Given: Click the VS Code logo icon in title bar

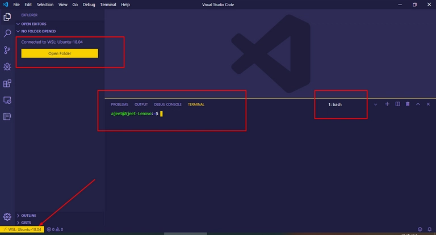Looking at the screenshot, I should [5, 5].
